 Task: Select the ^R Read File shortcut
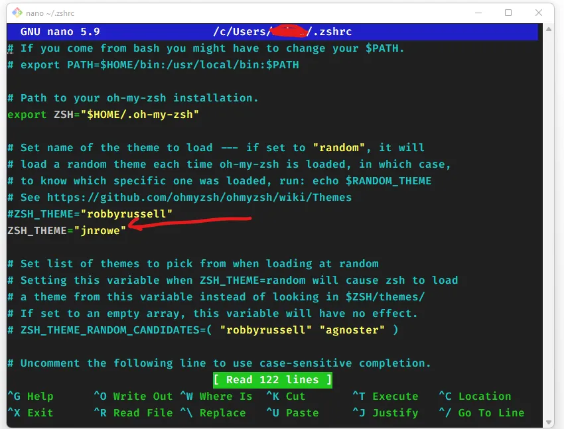[133, 413]
